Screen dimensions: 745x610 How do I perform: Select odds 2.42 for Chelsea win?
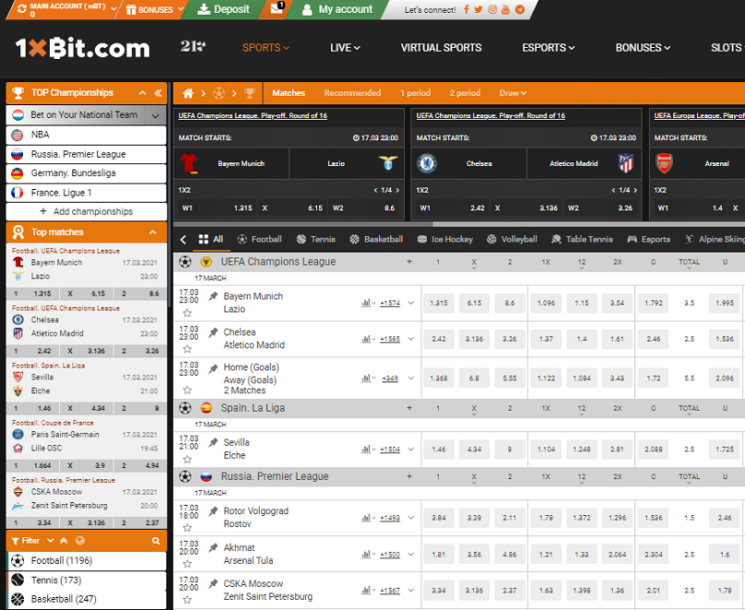439,339
